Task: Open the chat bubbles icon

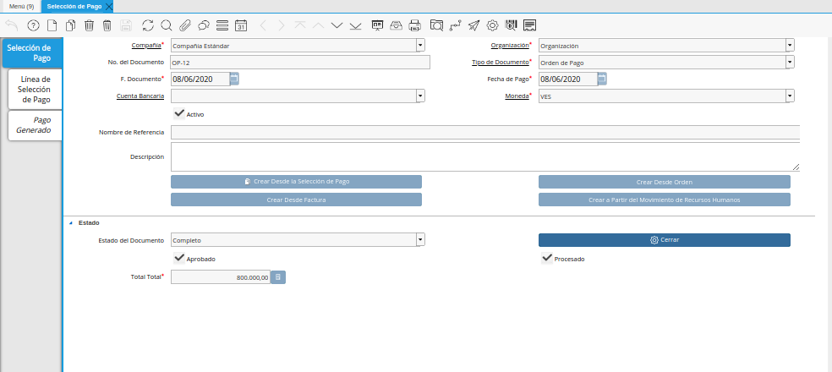Action: click(x=203, y=25)
